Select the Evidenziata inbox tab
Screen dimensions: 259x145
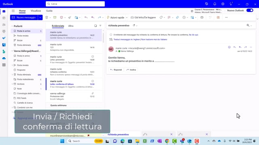point(58,26)
